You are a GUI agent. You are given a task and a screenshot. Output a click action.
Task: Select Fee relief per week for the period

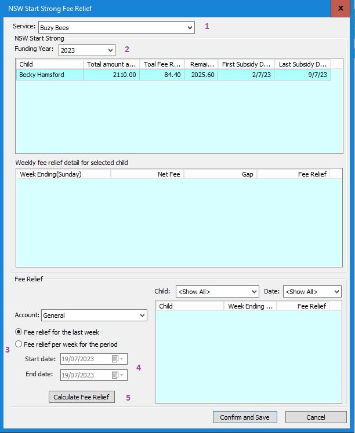(x=19, y=344)
